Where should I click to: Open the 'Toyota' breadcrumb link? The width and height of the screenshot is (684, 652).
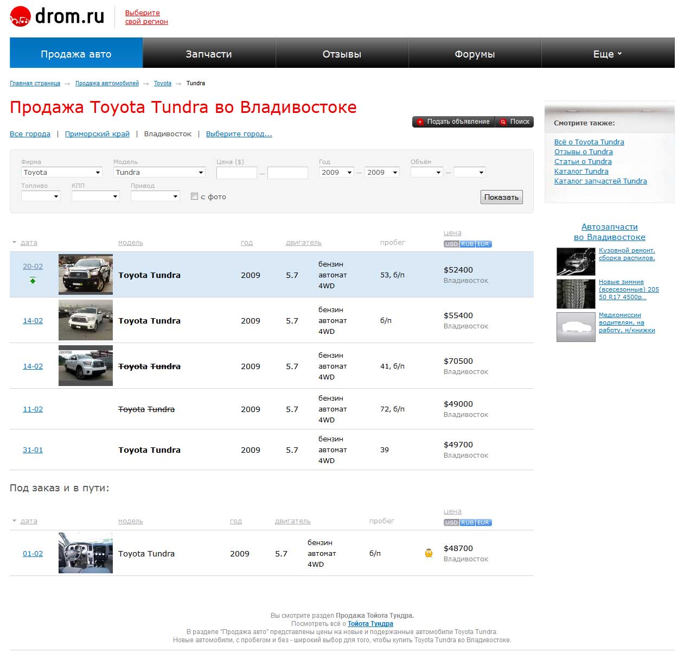[162, 83]
